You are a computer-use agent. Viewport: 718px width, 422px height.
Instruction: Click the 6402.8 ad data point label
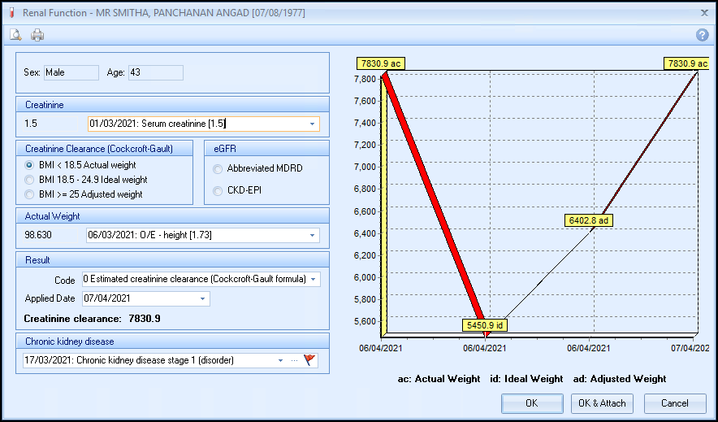click(590, 220)
